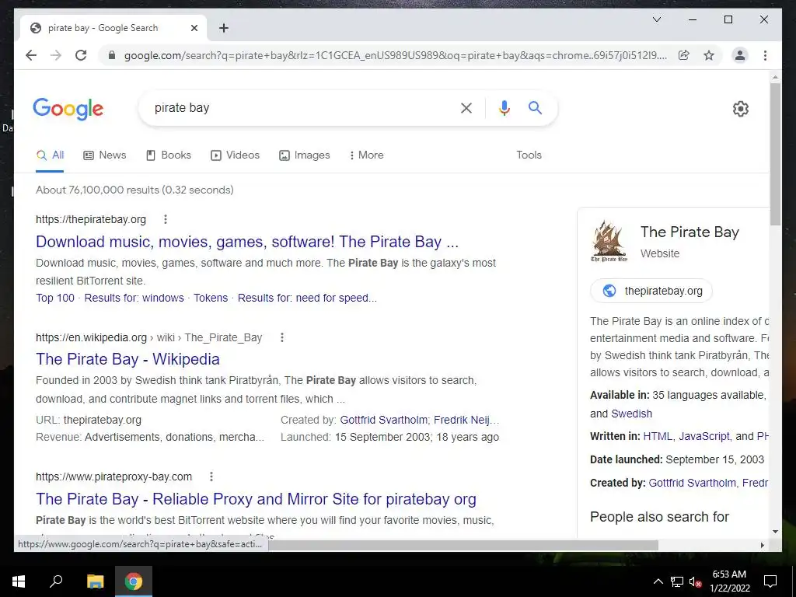796x597 pixels.
Task: Open the Windows notification center
Action: [x=770, y=581]
